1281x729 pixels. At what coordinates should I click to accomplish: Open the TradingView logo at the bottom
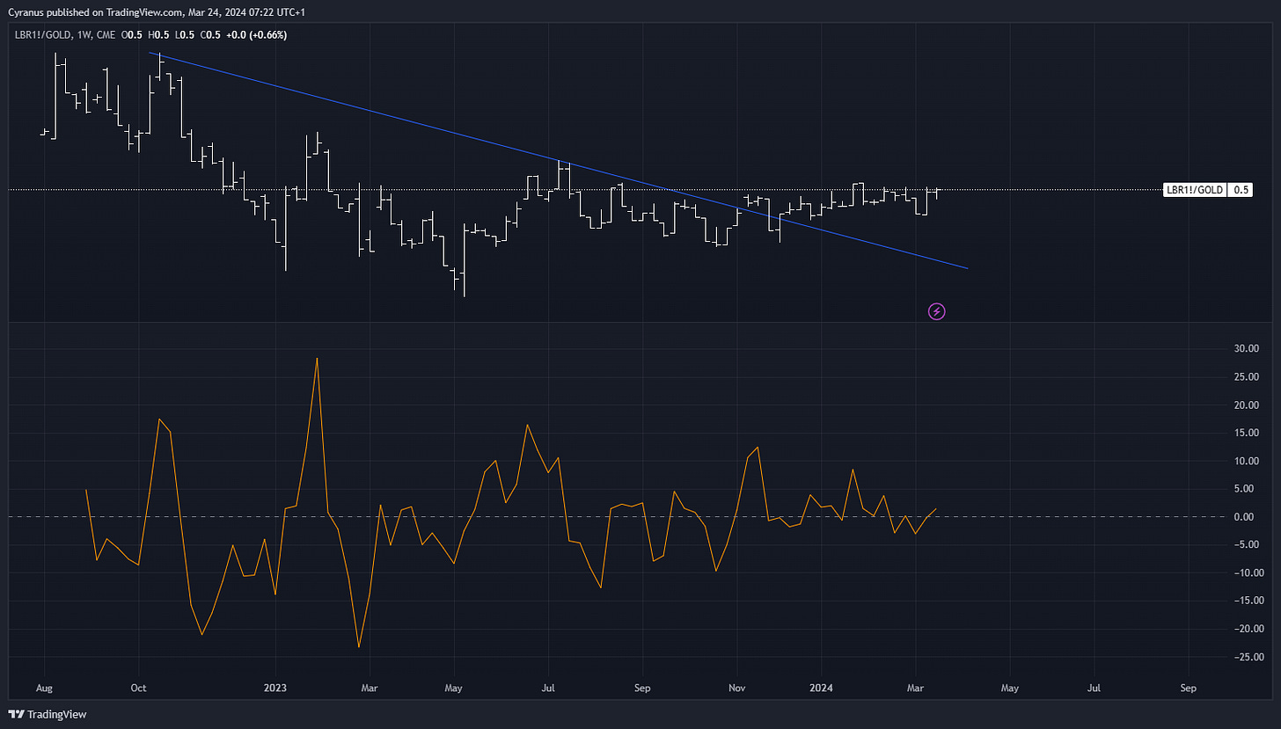(x=47, y=714)
